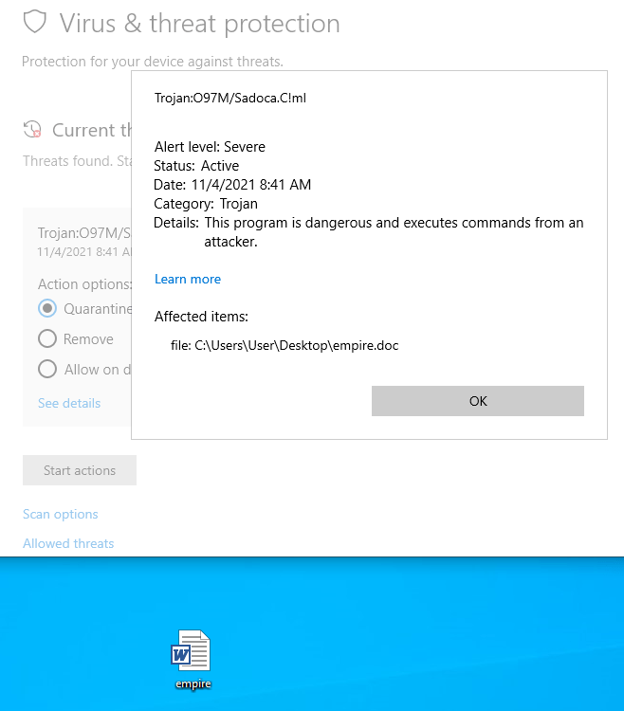The image size is (624, 711).
Task: Follow the Learn more link in dialog
Action: click(x=188, y=279)
